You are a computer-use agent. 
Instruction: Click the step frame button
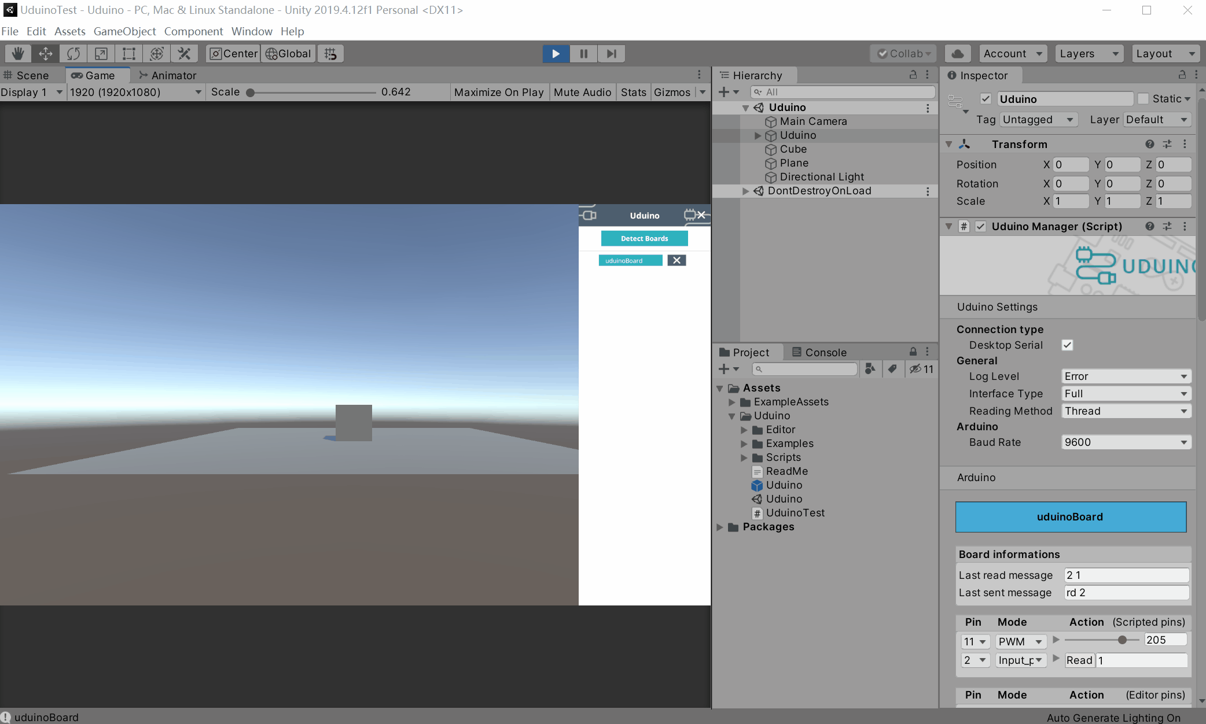[611, 53]
